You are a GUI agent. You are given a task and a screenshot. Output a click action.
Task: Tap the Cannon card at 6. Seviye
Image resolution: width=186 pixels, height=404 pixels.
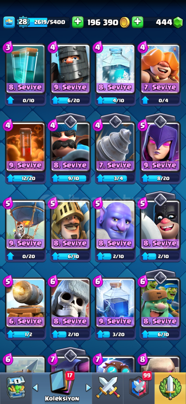coord(25,308)
